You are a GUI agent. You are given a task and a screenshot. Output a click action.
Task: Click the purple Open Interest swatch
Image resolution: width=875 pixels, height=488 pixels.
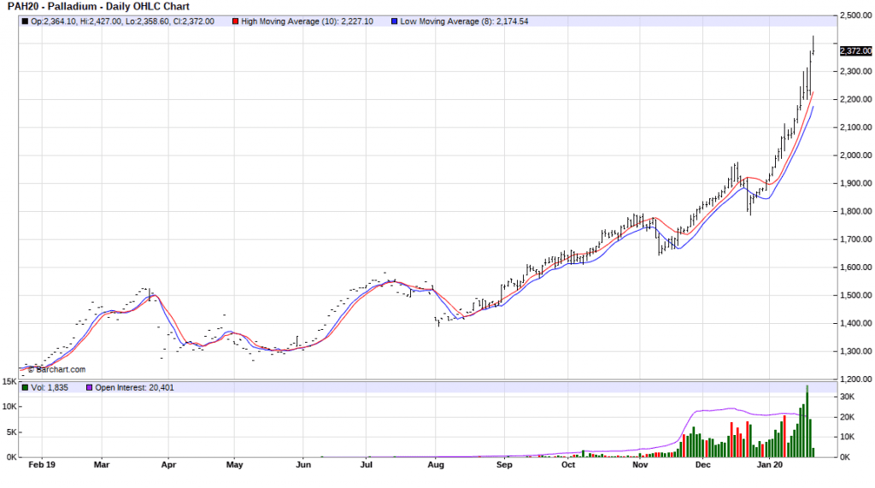tap(87, 388)
